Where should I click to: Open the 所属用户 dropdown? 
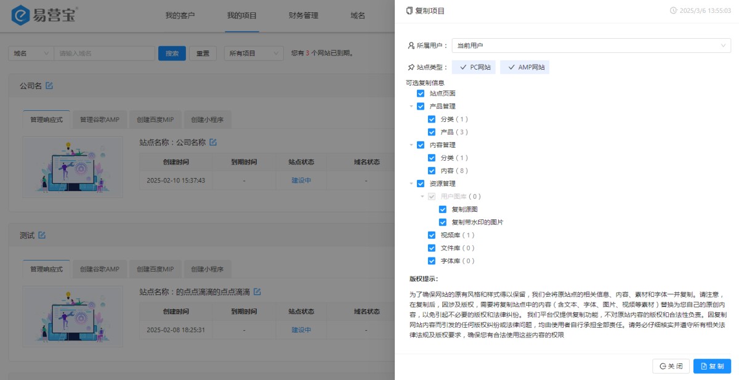point(591,46)
